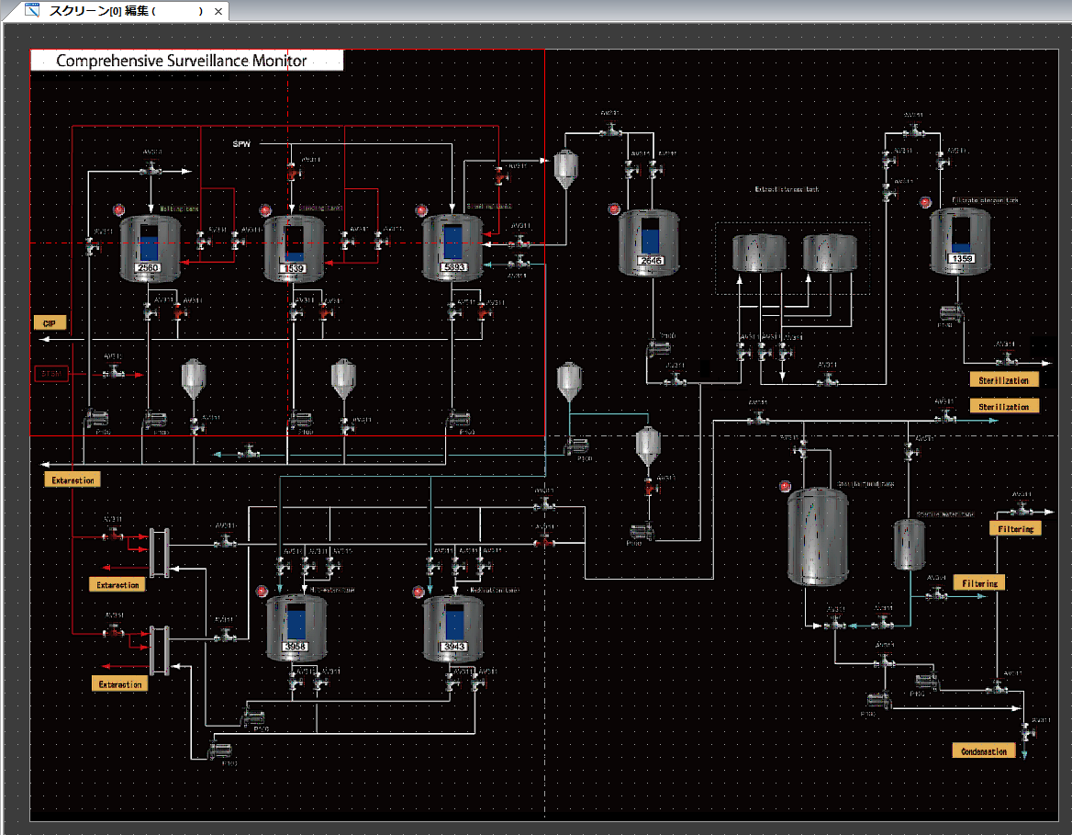The image size is (1072, 835).
Task: Select the tank showing value 1539
Action: [293, 249]
